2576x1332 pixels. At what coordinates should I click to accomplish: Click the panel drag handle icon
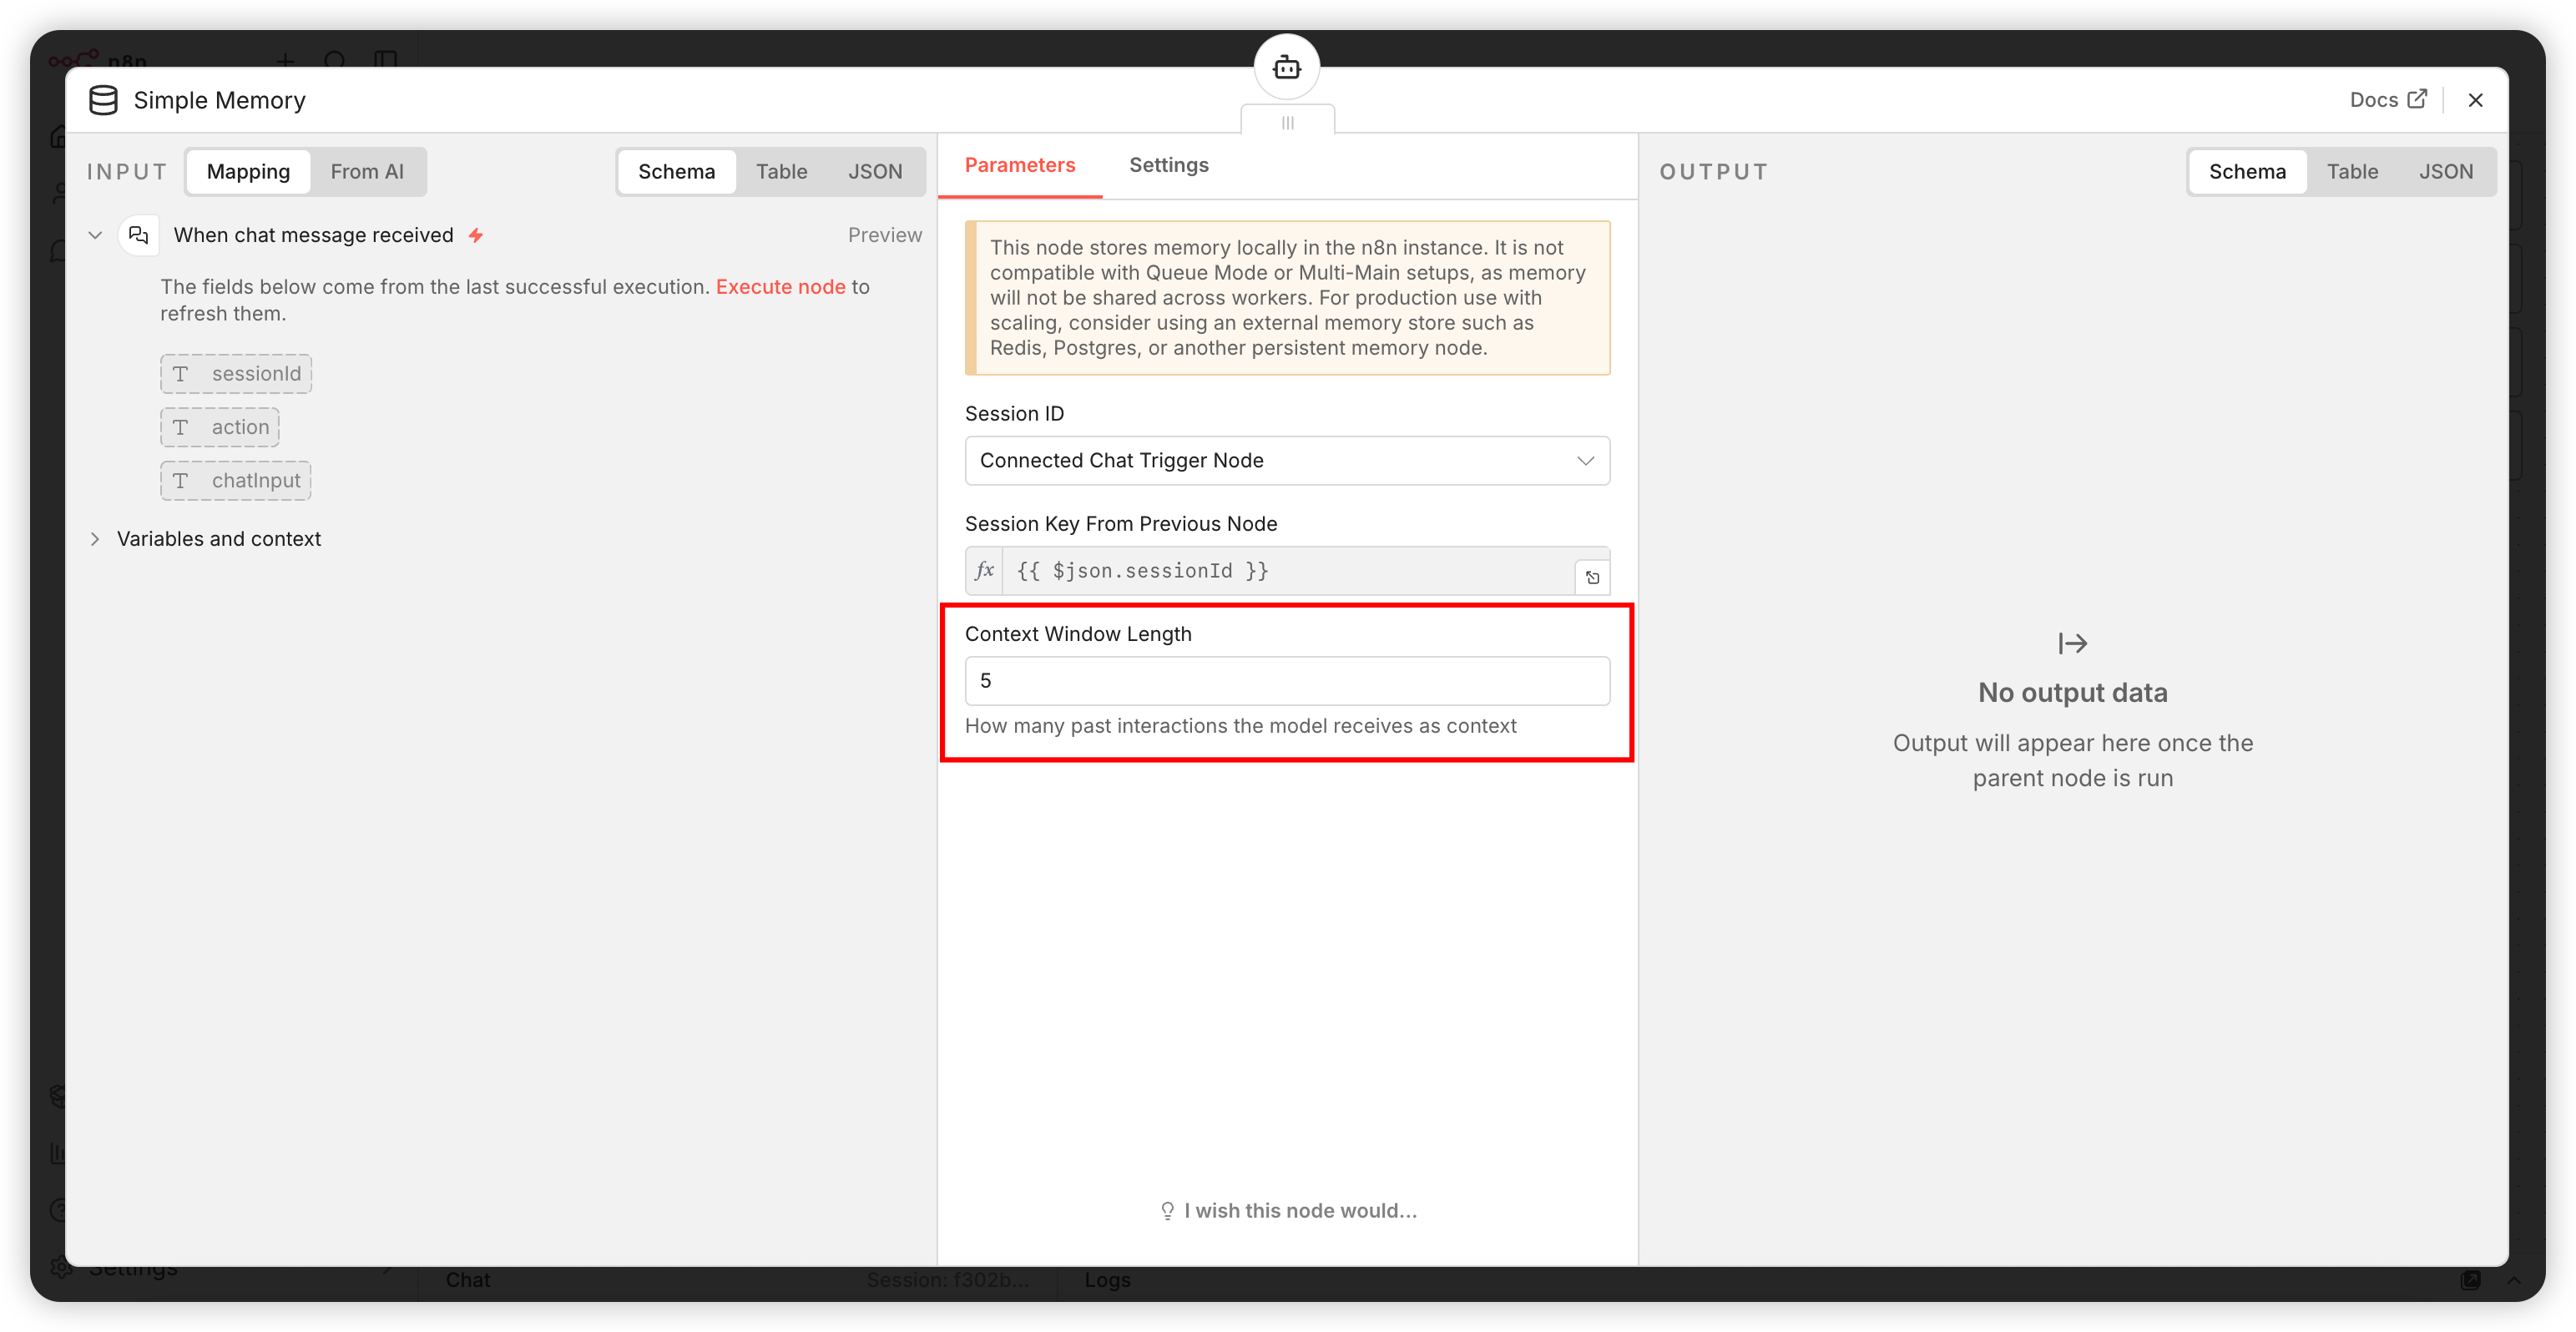pos(1287,122)
